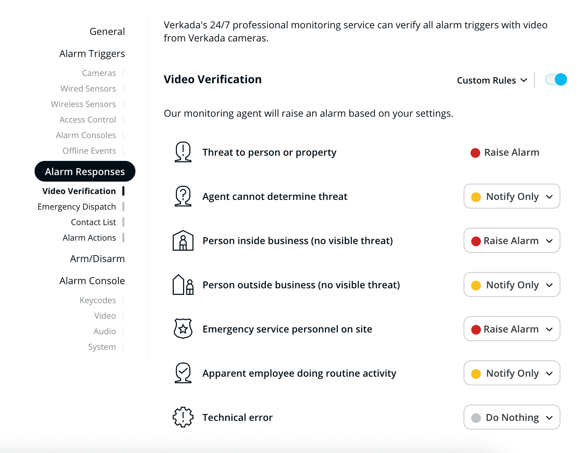Screen dimensions: 588x453
Task: Select System under Alarm Console
Action: pos(102,347)
